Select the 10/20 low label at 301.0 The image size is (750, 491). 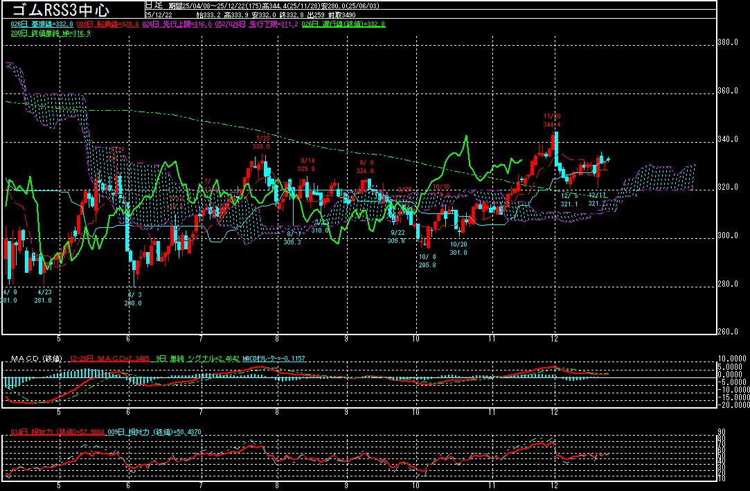458,248
